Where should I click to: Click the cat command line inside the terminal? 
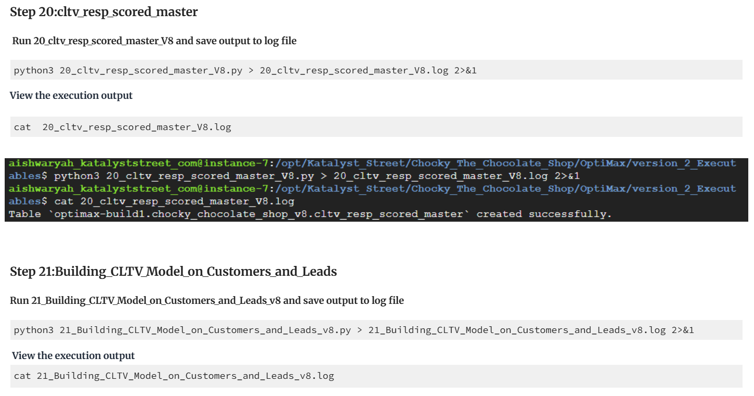coord(174,201)
